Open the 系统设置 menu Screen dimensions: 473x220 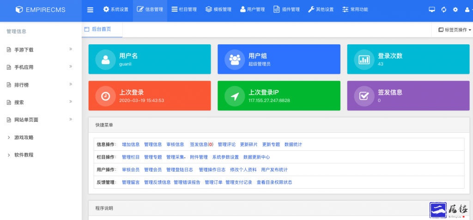pyautogui.click(x=115, y=10)
